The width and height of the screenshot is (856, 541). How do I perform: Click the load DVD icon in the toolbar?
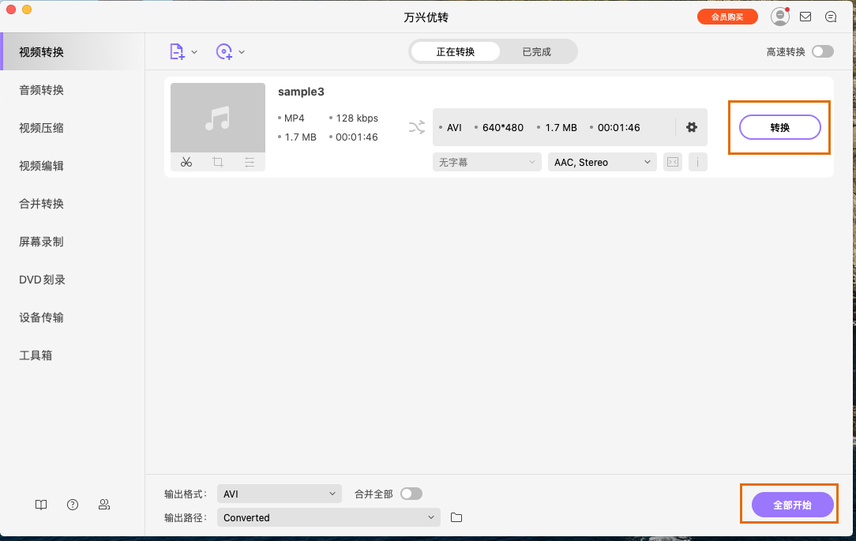coord(225,51)
